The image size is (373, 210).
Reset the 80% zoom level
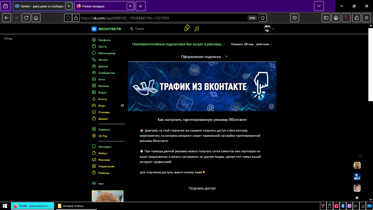point(252,18)
